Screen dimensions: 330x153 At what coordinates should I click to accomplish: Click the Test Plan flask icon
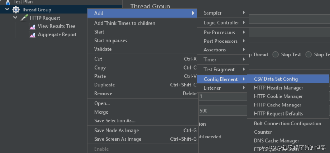pos(8,2)
